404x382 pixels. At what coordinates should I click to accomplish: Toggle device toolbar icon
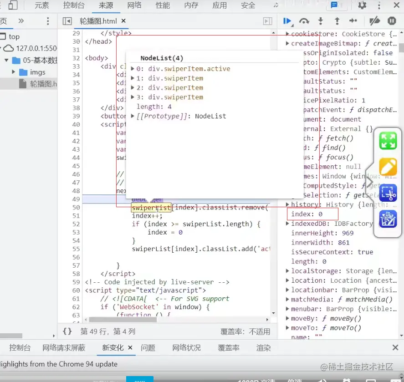coord(13,5)
